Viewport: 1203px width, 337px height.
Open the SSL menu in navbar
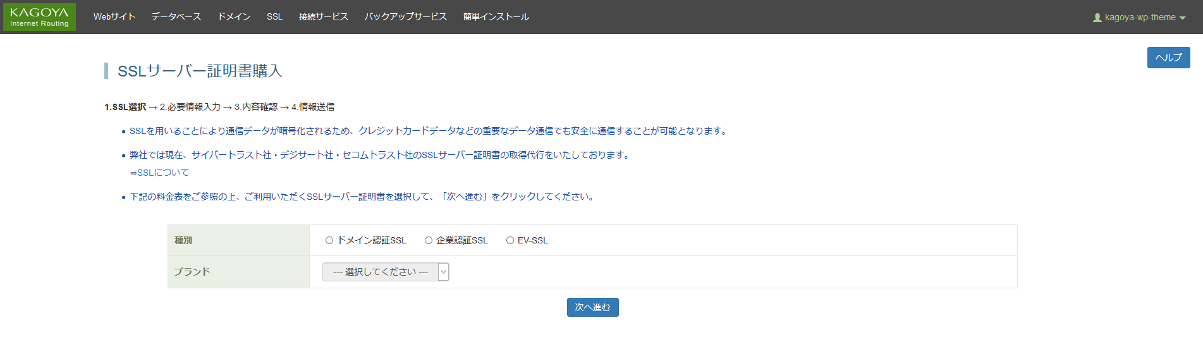274,17
